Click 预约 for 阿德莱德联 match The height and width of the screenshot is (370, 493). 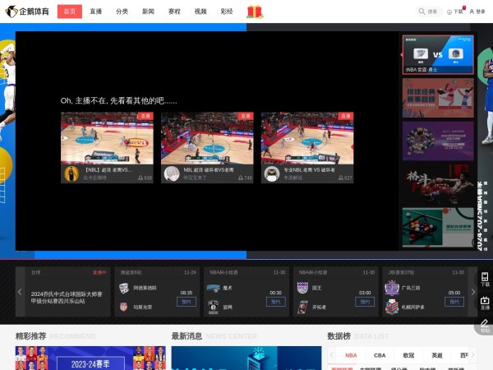[187, 302]
